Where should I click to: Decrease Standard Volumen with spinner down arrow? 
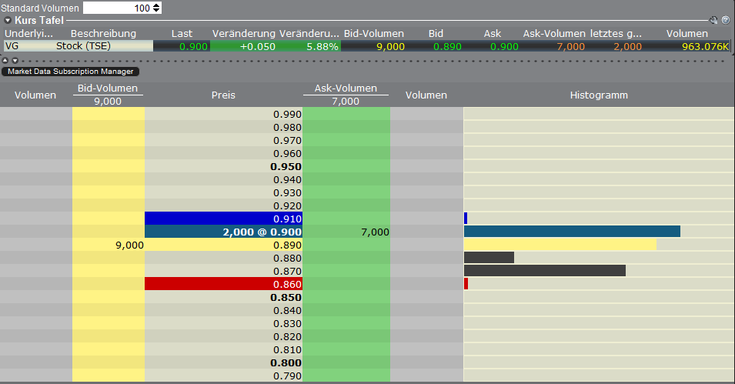click(156, 10)
